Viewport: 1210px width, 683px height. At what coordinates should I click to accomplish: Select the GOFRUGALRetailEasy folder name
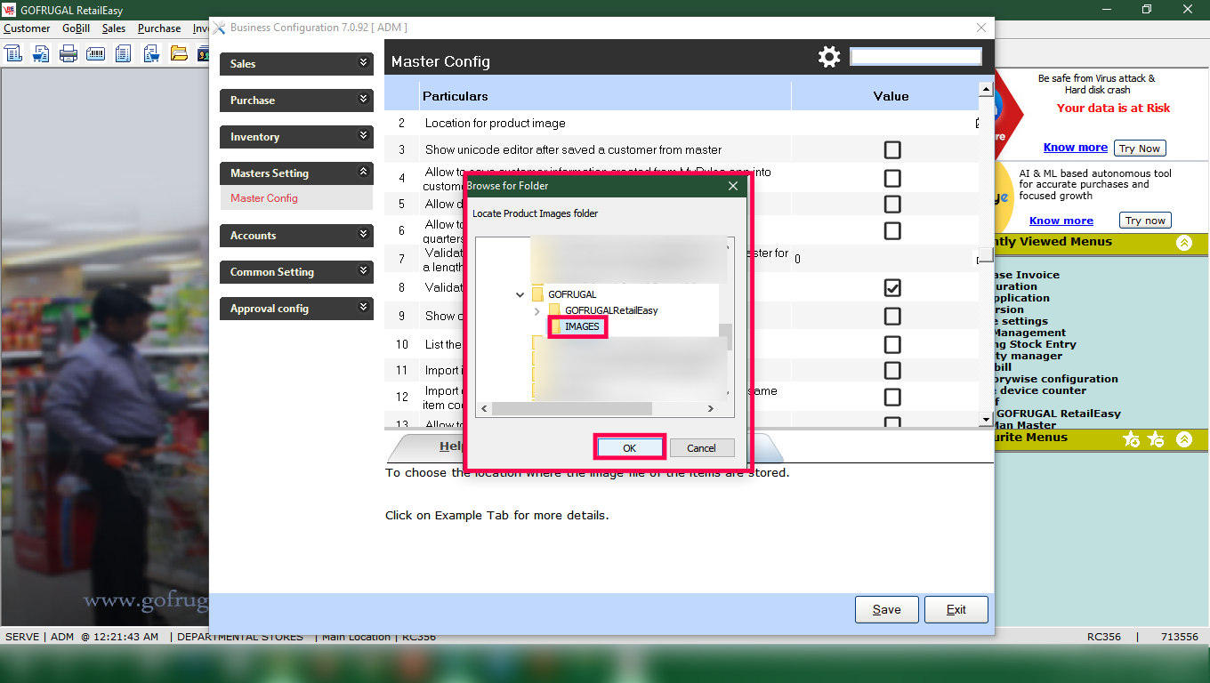(611, 310)
